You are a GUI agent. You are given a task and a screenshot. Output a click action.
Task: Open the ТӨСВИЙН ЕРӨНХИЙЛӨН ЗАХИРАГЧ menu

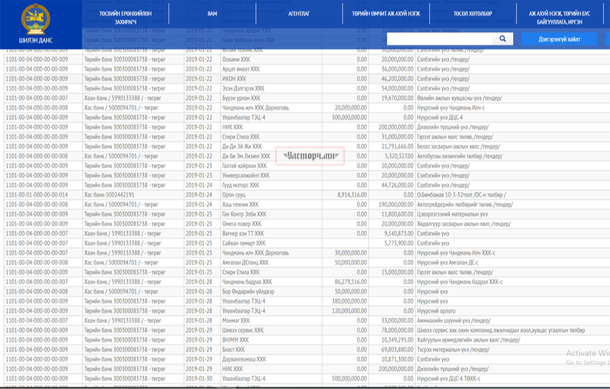(x=125, y=17)
